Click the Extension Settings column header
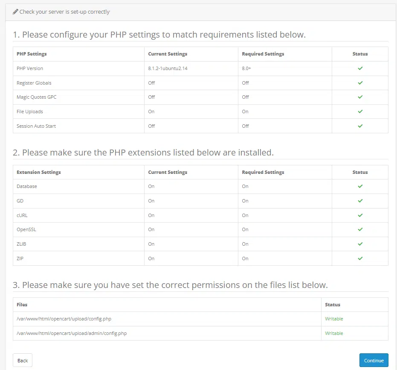Viewport: 397px width, 370px height. point(38,172)
